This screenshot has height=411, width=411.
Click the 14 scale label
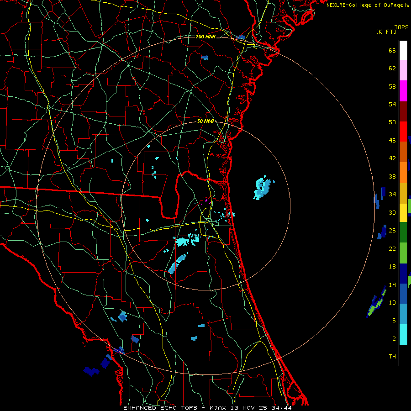pos(392,285)
